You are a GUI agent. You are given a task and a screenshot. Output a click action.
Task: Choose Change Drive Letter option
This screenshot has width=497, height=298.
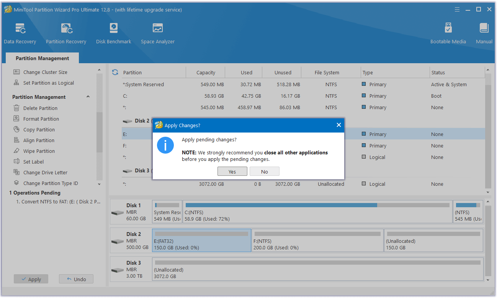[x=45, y=172]
